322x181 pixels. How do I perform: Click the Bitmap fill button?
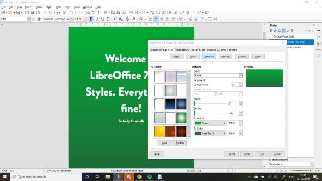point(225,57)
